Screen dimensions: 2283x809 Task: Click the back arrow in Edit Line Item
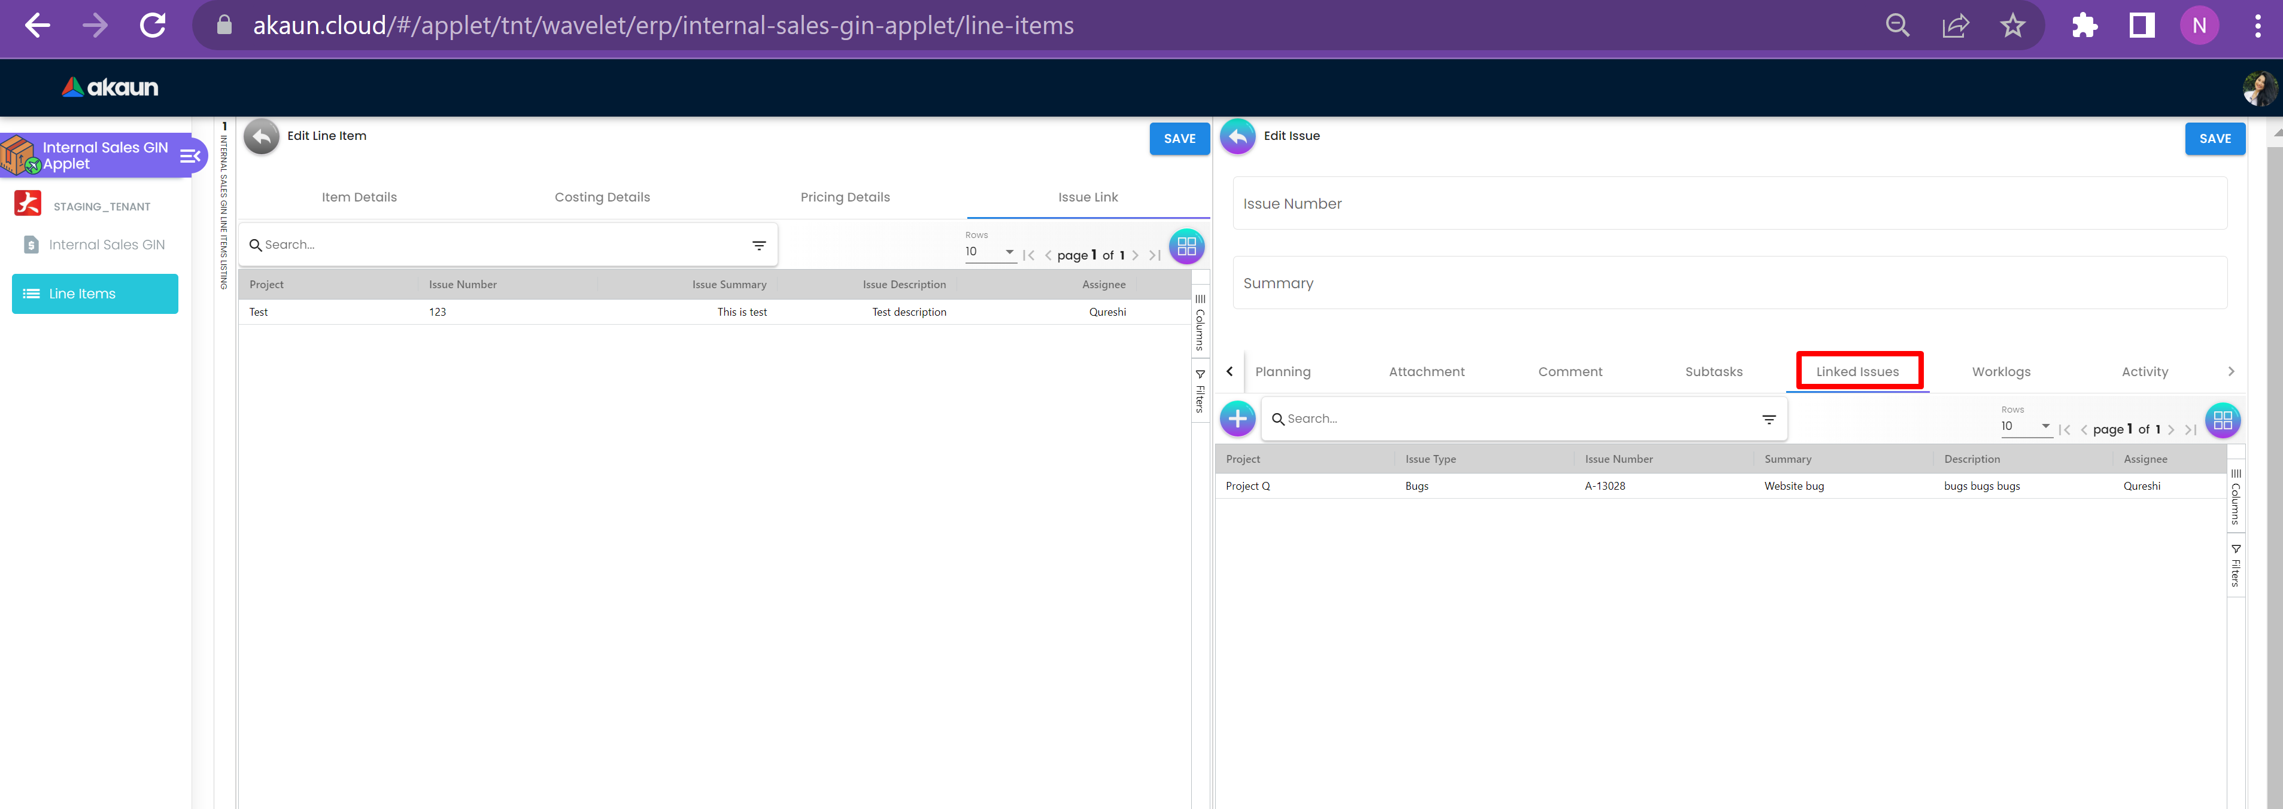point(262,136)
